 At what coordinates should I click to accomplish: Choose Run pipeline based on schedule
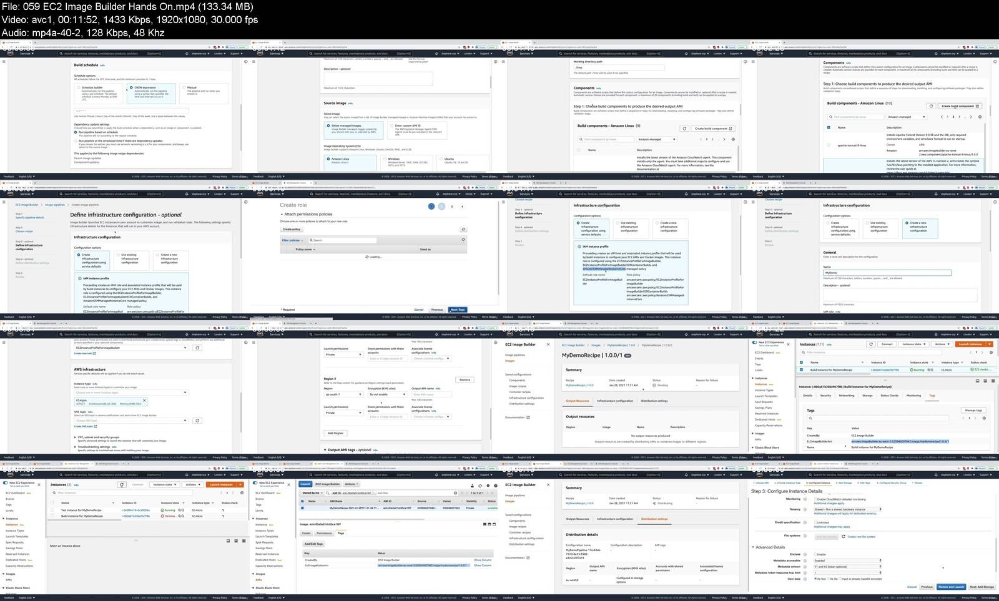point(76,132)
